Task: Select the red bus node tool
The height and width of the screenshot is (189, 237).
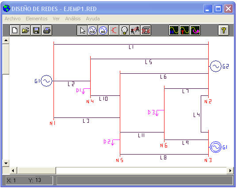Action: point(114,30)
